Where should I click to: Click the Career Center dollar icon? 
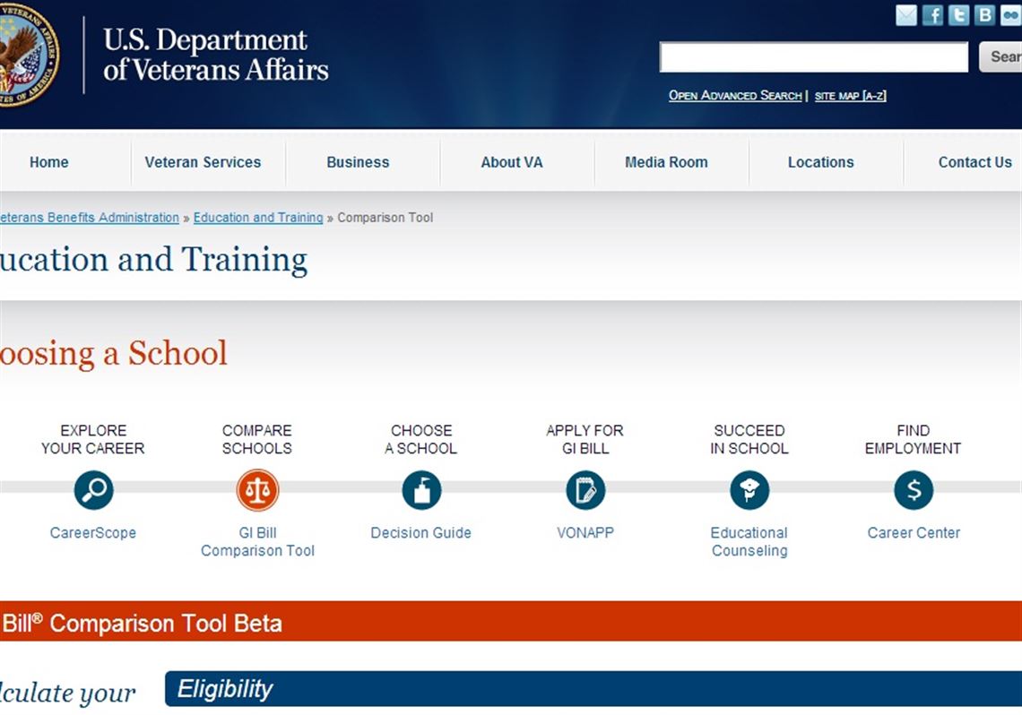pos(914,491)
